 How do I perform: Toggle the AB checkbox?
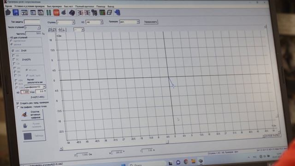tap(13, 55)
